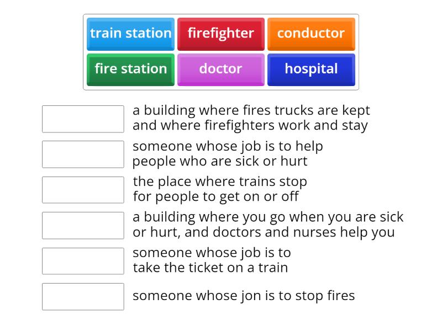Select the 'firefighter' word tile
The image size is (442, 331).
tap(221, 33)
